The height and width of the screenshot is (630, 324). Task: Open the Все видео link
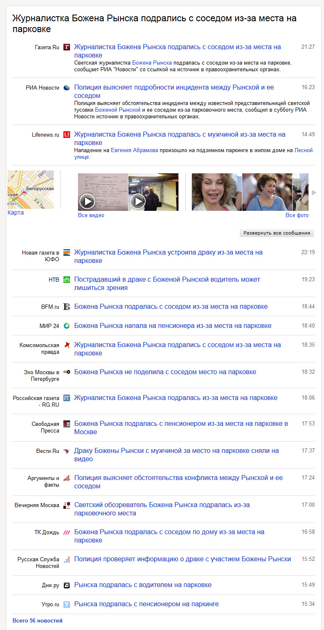[x=91, y=215]
